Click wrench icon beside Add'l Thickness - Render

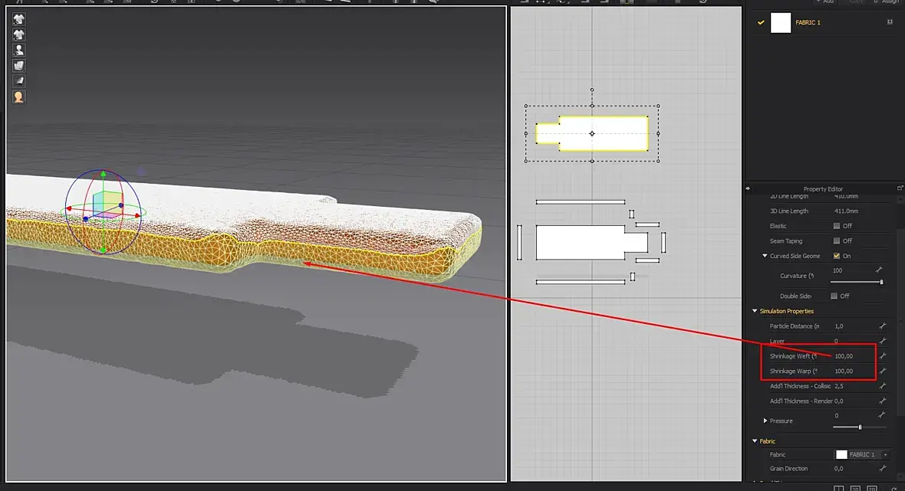click(x=883, y=401)
